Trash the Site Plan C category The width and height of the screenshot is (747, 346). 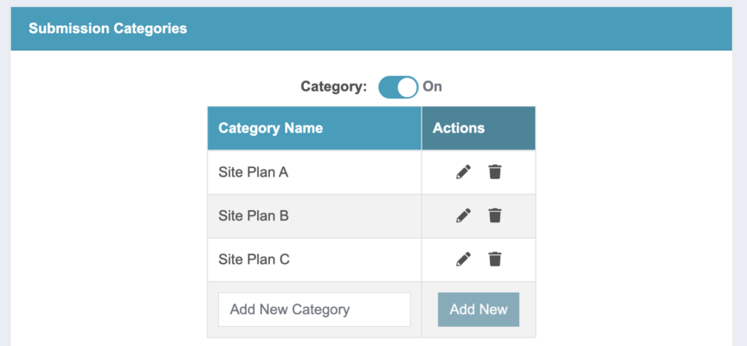495,259
